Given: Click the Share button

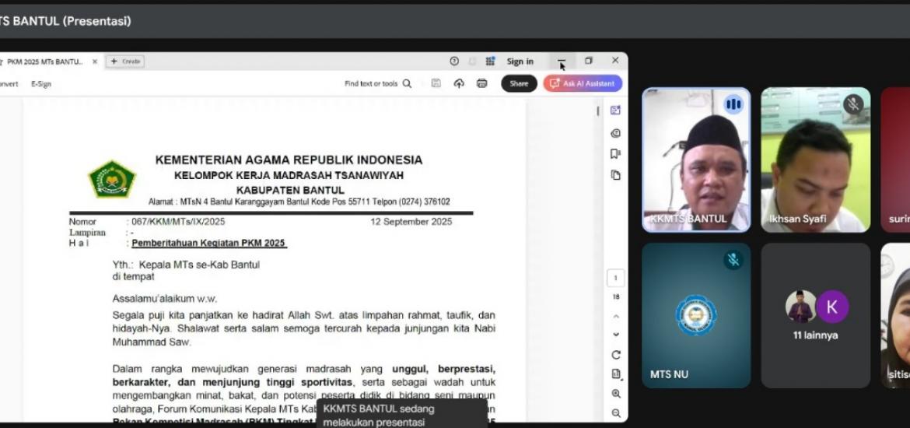Looking at the screenshot, I should (x=519, y=83).
